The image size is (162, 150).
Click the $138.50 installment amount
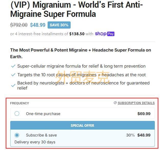77,34
